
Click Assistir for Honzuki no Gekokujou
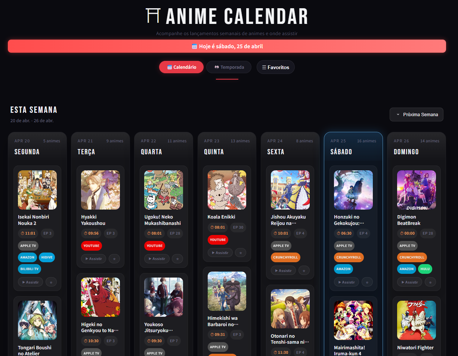click(x=346, y=282)
